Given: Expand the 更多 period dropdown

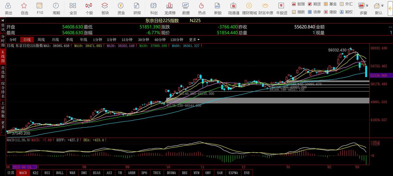Looking at the screenshot, I should pyautogui.click(x=194, y=40).
